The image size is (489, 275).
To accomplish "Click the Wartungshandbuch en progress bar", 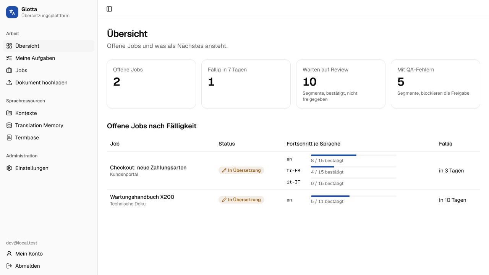I will point(354,196).
